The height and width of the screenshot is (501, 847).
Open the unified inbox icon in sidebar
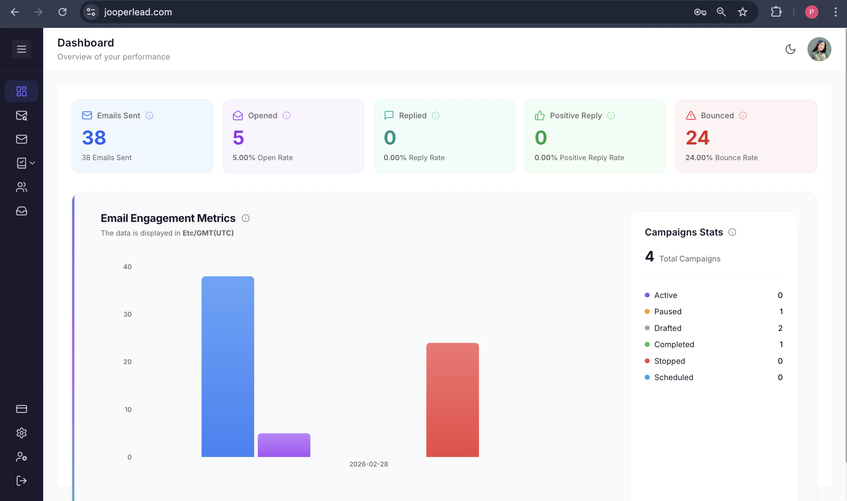21,211
